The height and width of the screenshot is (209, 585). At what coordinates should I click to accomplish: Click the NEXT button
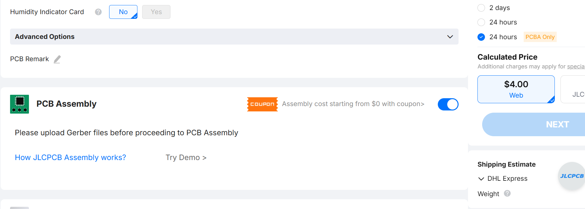pyautogui.click(x=533, y=124)
